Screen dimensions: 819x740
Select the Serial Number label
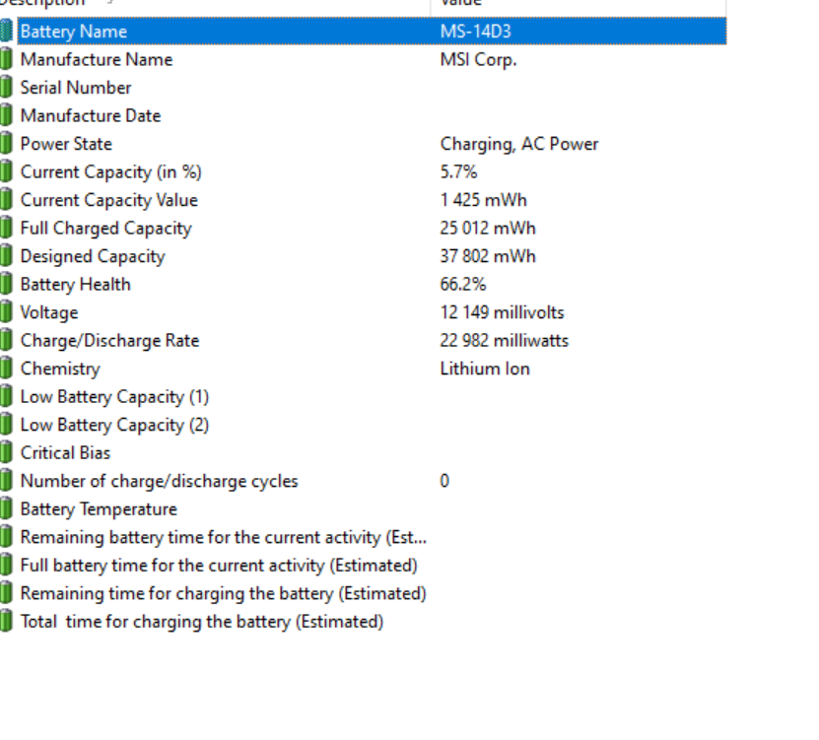tap(76, 88)
